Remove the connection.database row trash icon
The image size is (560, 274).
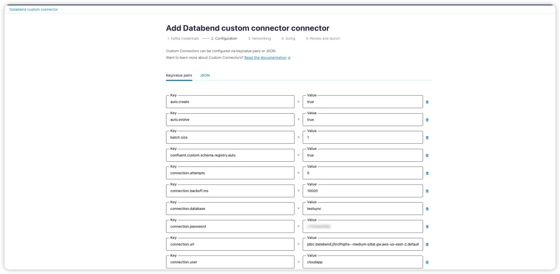pyautogui.click(x=427, y=209)
